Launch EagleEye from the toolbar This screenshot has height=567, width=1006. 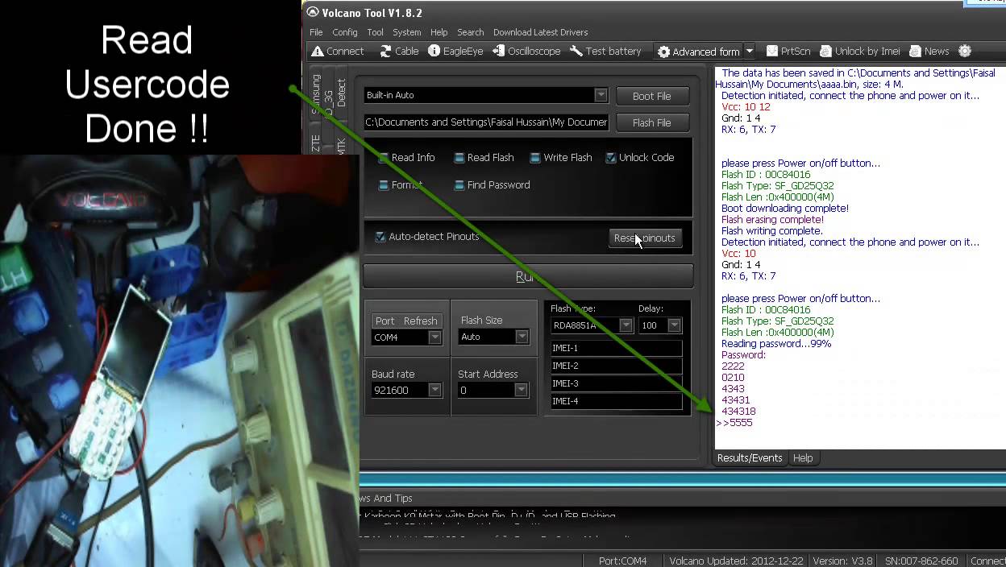click(455, 51)
